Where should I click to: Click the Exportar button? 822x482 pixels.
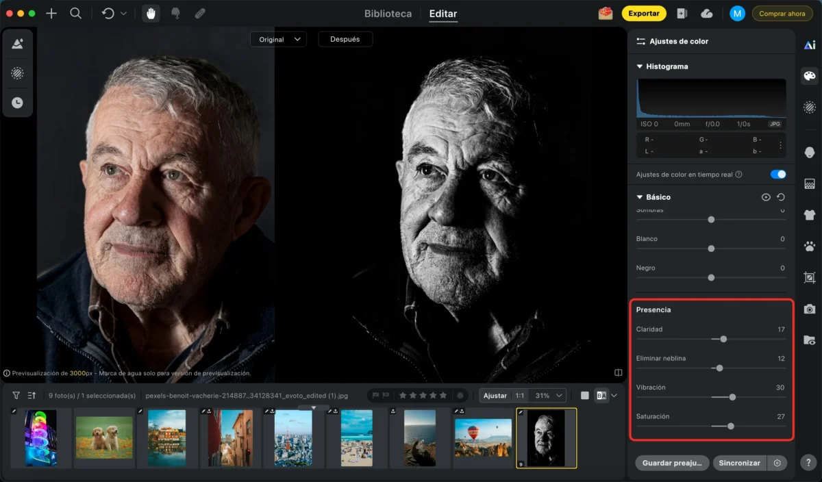(x=644, y=13)
